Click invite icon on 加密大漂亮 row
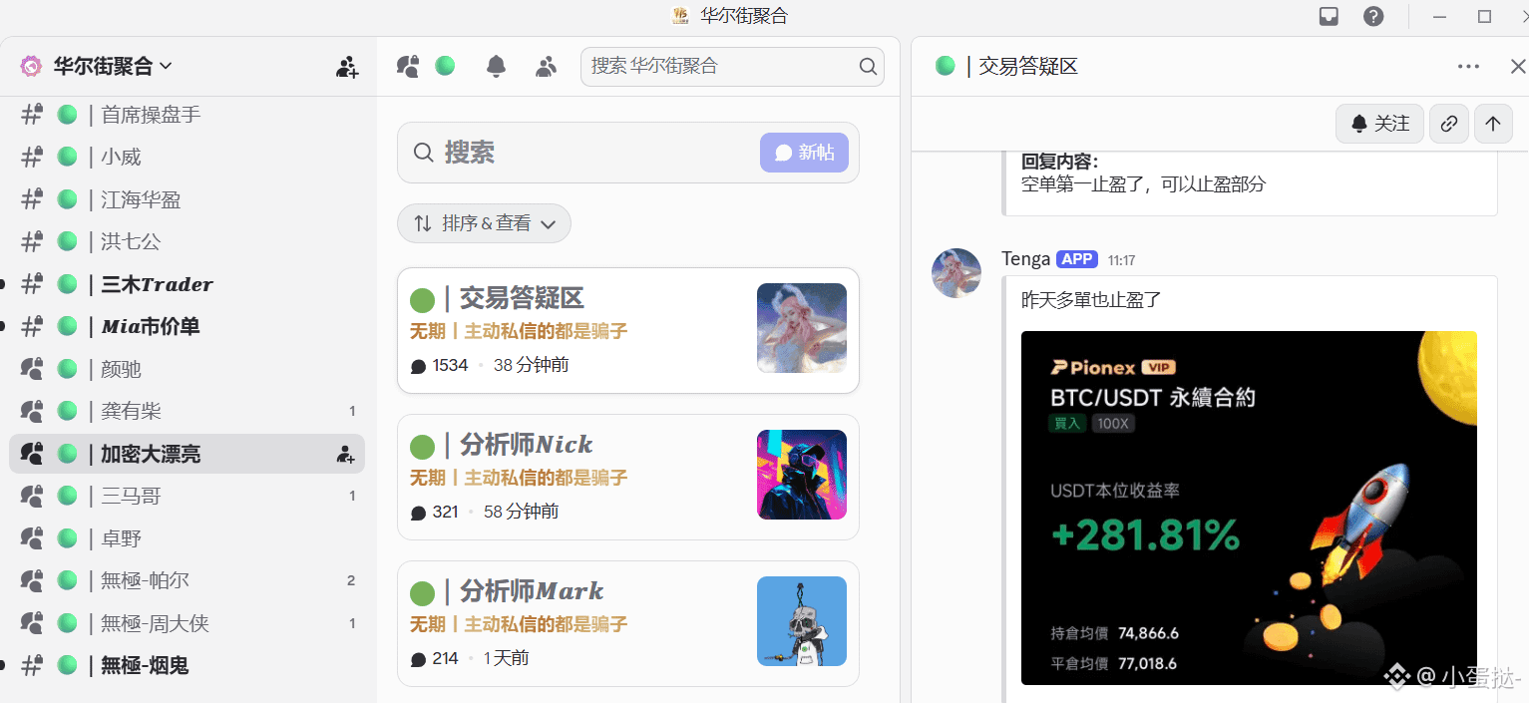Screen dimensions: 1529x703 pos(345,455)
